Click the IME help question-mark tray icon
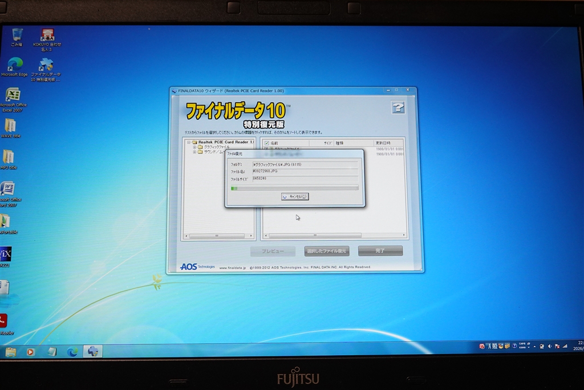 (x=514, y=346)
